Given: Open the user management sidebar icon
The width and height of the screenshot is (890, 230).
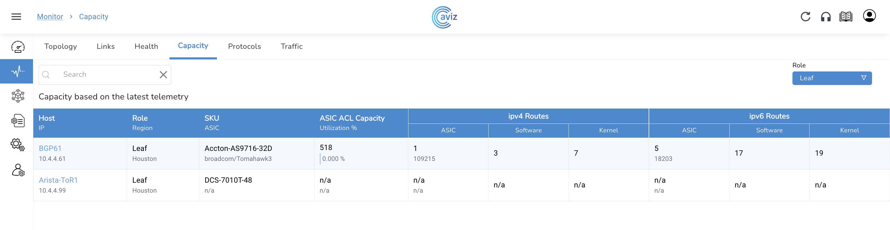Looking at the screenshot, I should click(18, 170).
